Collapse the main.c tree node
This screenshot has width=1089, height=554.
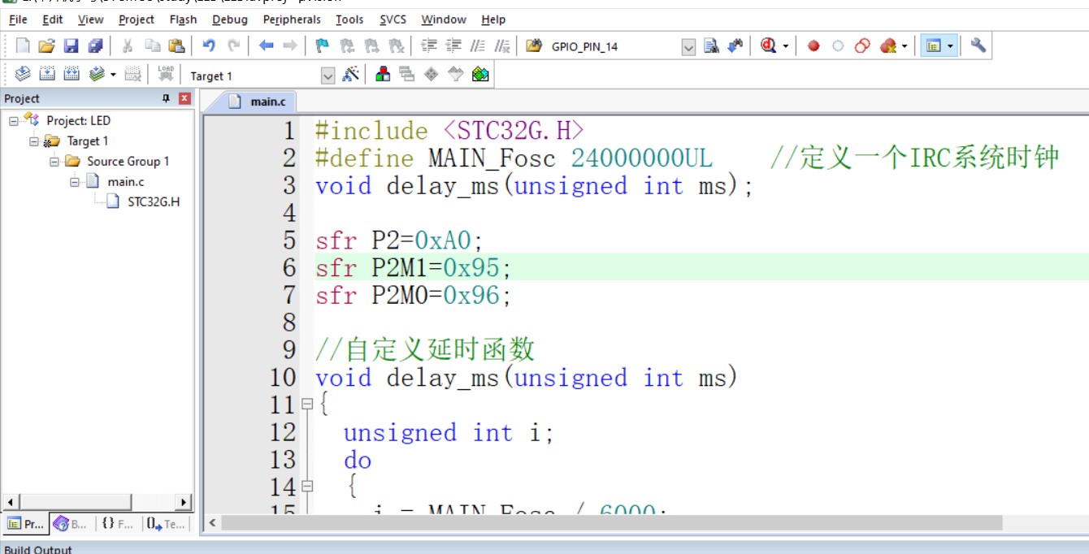[75, 181]
